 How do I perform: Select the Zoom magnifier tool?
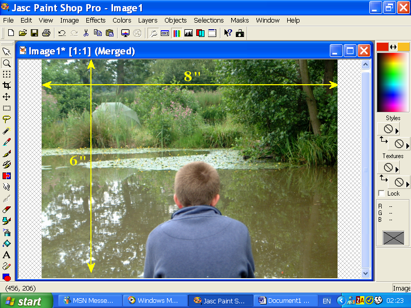pyautogui.click(x=7, y=63)
